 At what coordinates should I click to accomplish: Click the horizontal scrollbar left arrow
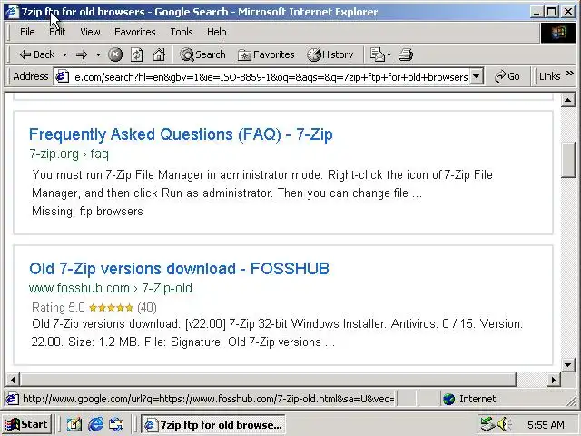[x=13, y=380]
